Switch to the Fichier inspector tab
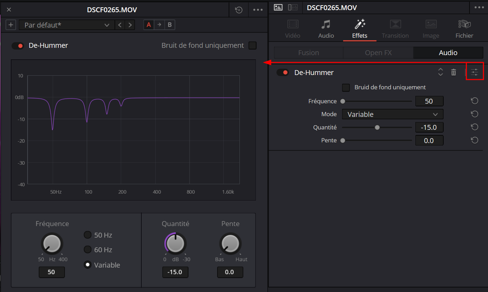 tap(464, 29)
